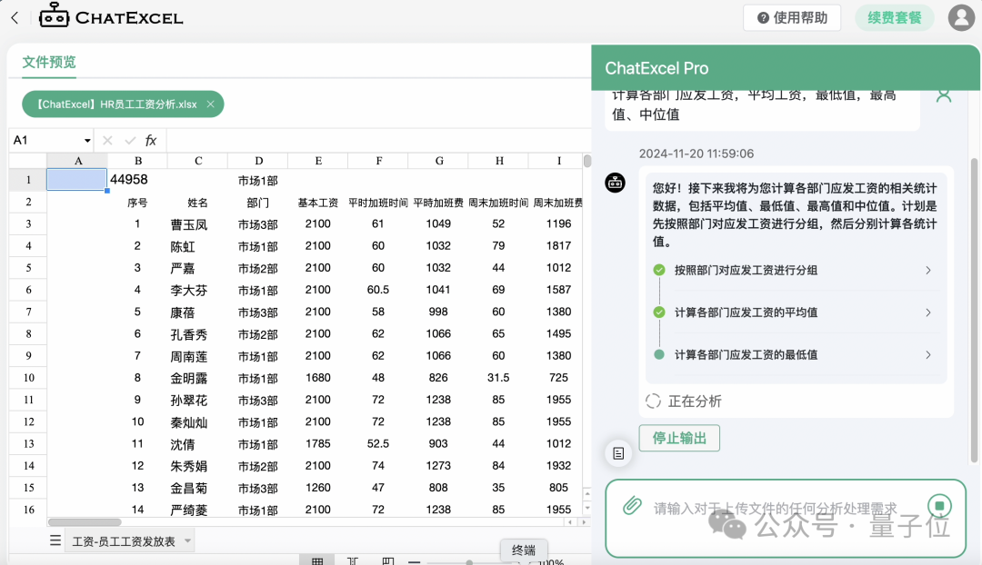Viewport: 982px width, 565px height.
Task: Click the ChatExcel Pro panel title
Action: point(656,68)
